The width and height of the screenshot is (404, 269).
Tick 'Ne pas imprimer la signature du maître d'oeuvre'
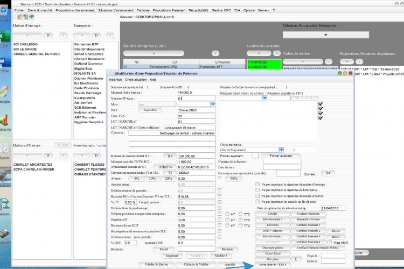point(257,196)
